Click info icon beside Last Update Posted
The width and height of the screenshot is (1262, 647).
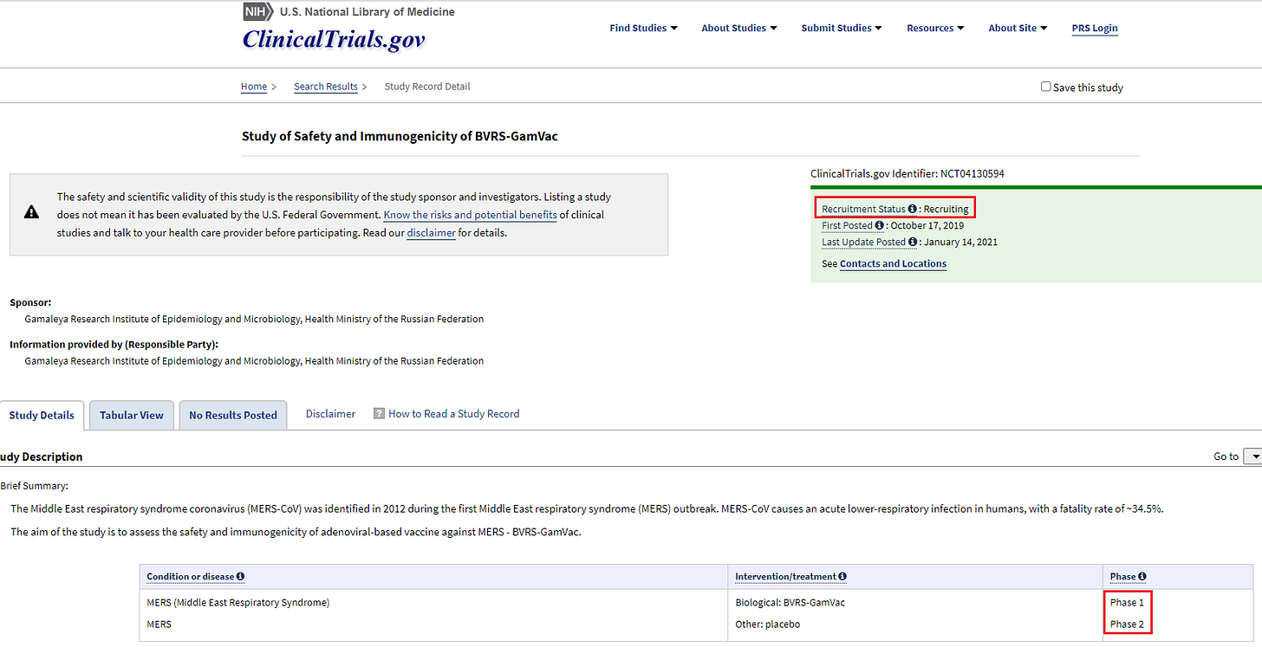(x=913, y=243)
